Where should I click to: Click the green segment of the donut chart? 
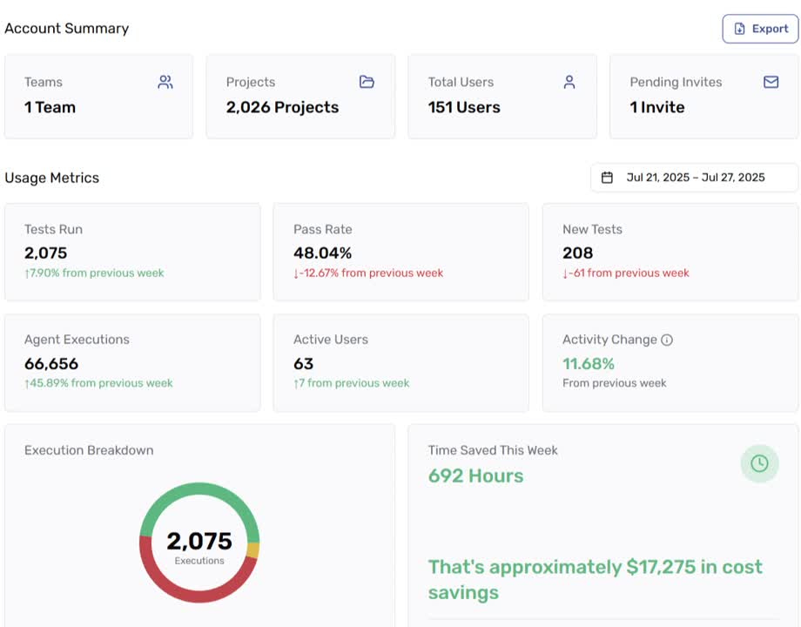(199, 489)
